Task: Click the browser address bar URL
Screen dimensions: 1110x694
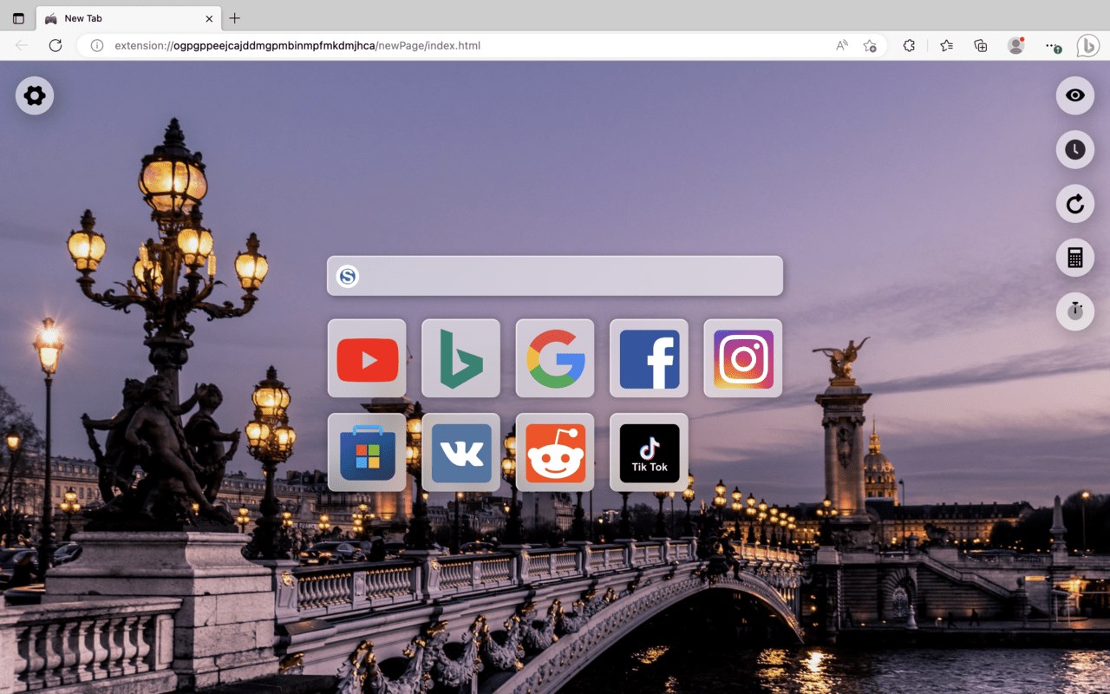Action: tap(297, 45)
